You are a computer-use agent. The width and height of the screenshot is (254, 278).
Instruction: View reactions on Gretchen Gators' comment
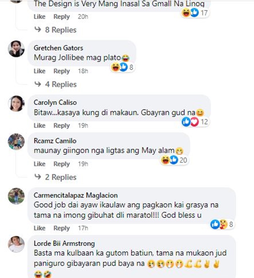122,67
